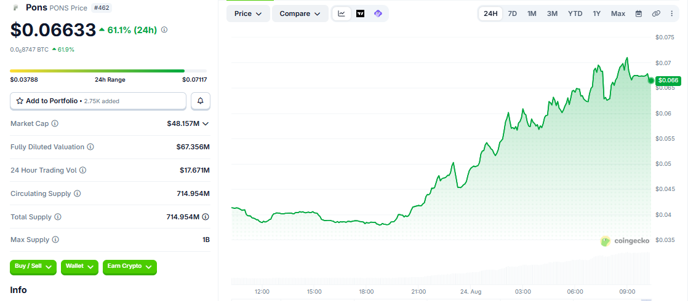Expand the Market Cap chevron
The image size is (688, 301).
pos(205,123)
